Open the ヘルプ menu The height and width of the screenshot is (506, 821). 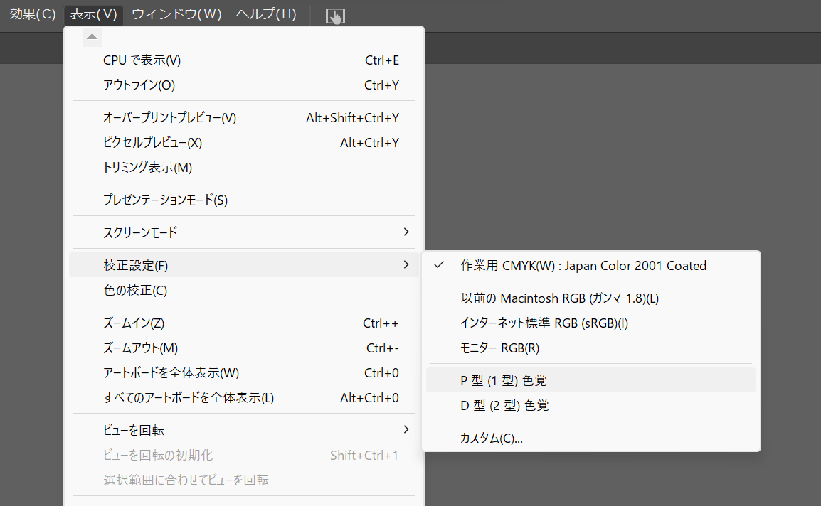(x=265, y=14)
